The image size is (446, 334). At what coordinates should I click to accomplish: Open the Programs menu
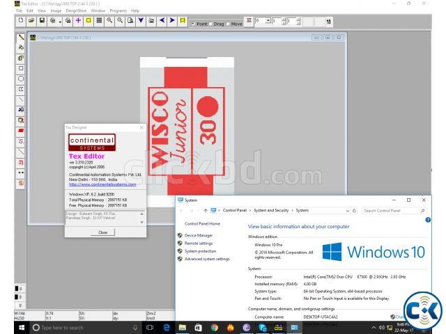click(x=118, y=11)
